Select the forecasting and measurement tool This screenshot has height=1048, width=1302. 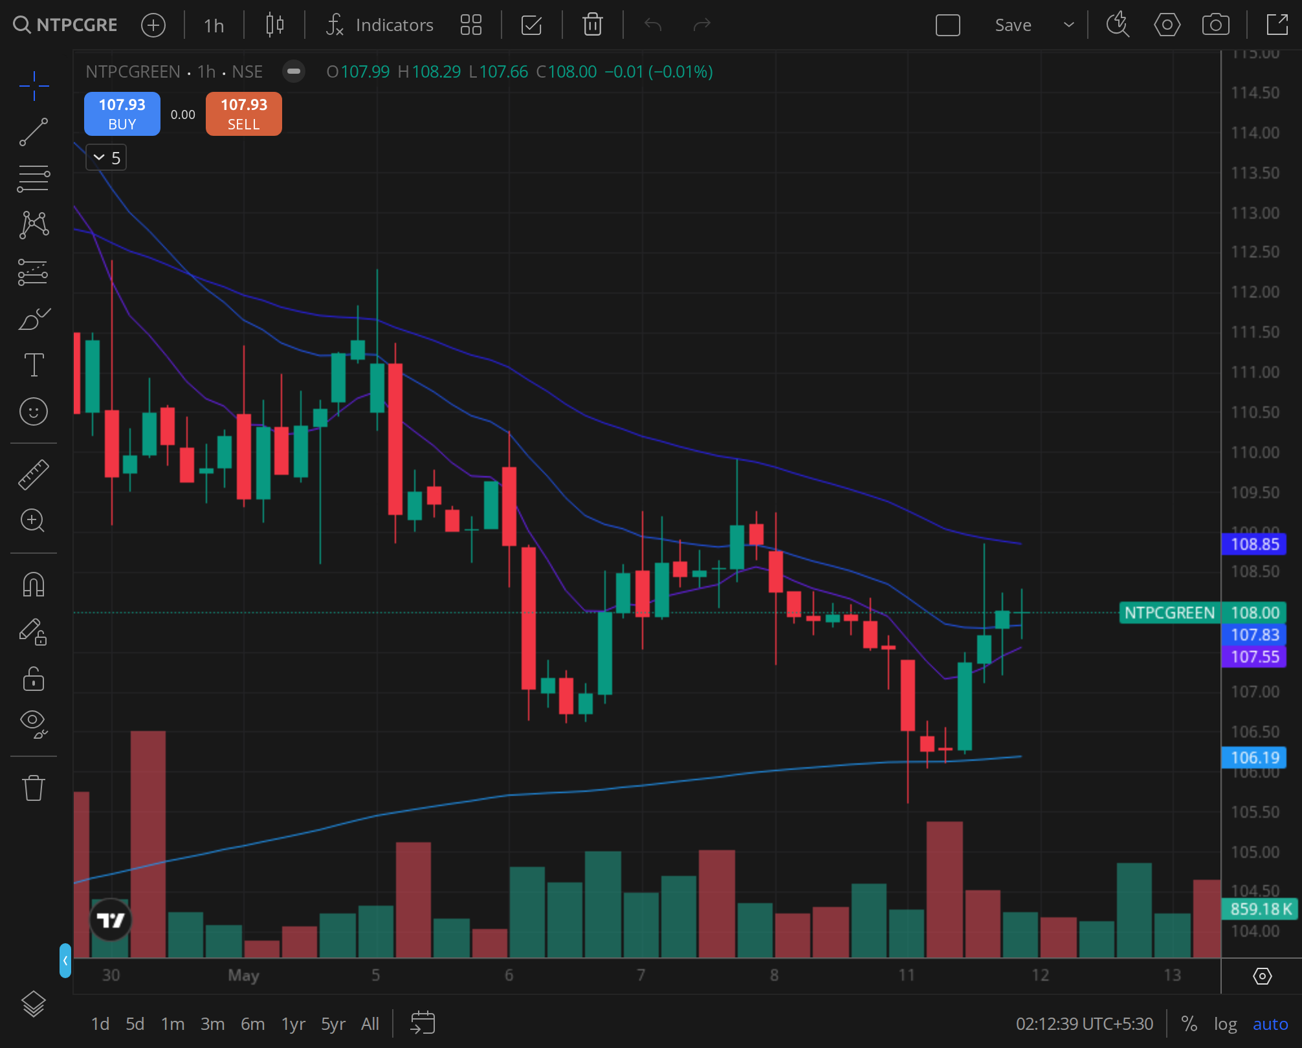pyautogui.click(x=34, y=272)
